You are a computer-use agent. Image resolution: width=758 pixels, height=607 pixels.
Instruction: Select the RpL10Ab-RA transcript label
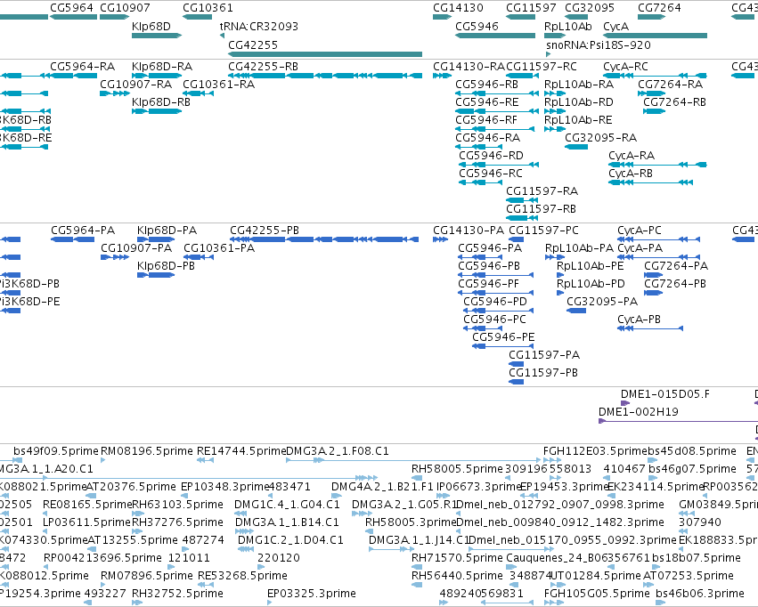579,85
